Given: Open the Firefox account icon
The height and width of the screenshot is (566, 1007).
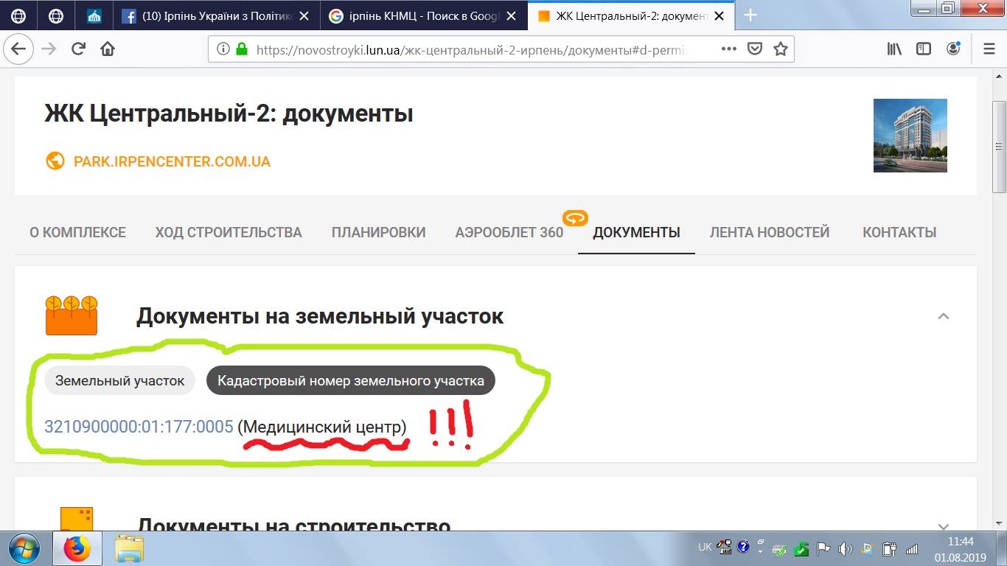Looking at the screenshot, I should tap(953, 49).
